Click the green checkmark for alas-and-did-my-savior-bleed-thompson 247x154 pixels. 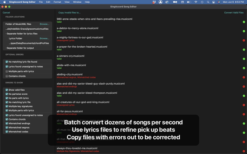[244, 96]
